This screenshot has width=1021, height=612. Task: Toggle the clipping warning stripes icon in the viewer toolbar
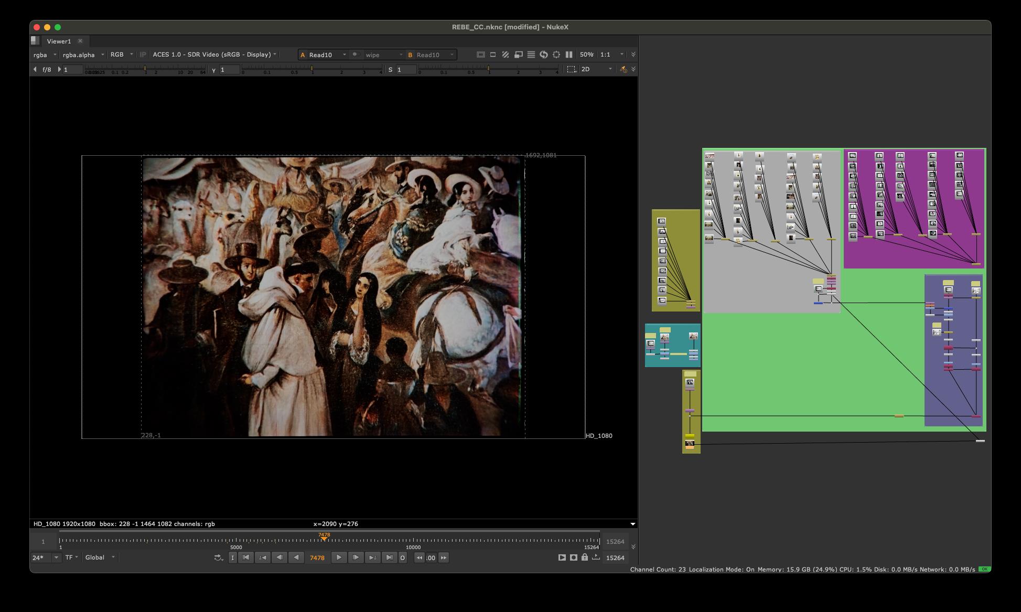pyautogui.click(x=506, y=55)
